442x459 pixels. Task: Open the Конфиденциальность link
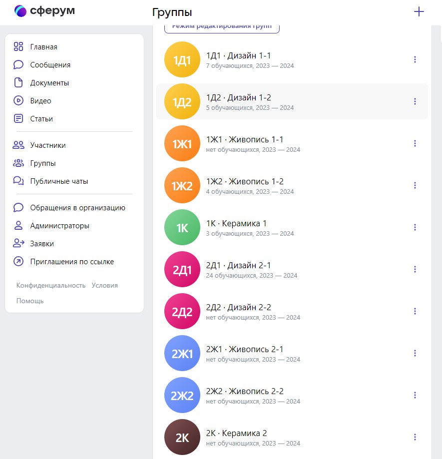pyautogui.click(x=51, y=286)
